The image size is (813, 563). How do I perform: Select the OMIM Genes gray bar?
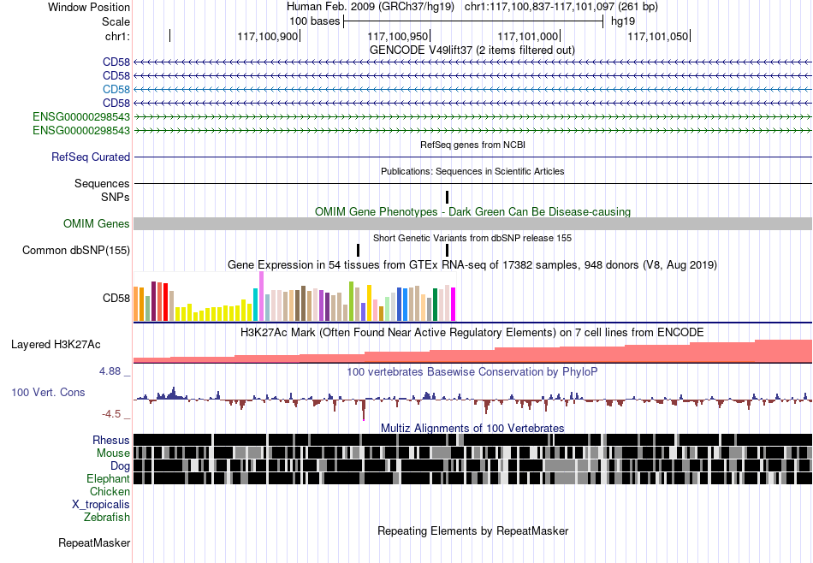pyautogui.click(x=472, y=223)
